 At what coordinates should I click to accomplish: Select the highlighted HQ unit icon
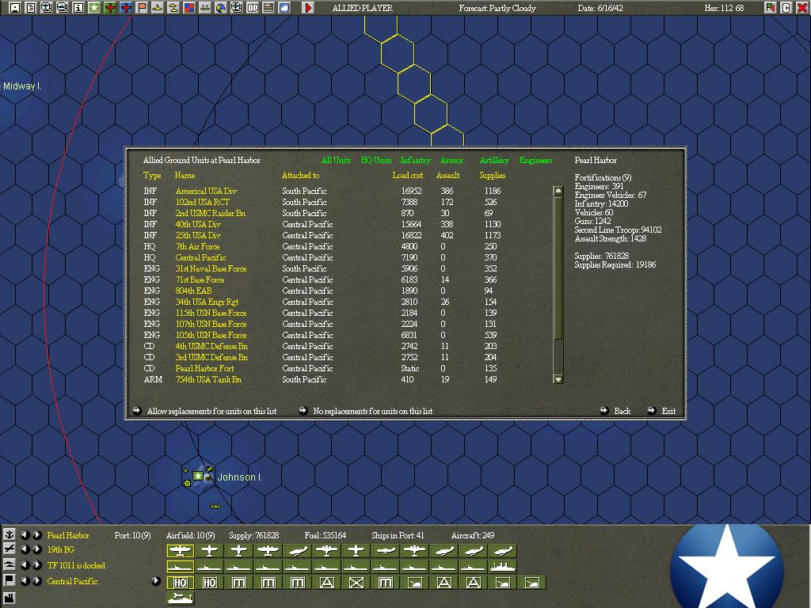pyautogui.click(x=180, y=583)
